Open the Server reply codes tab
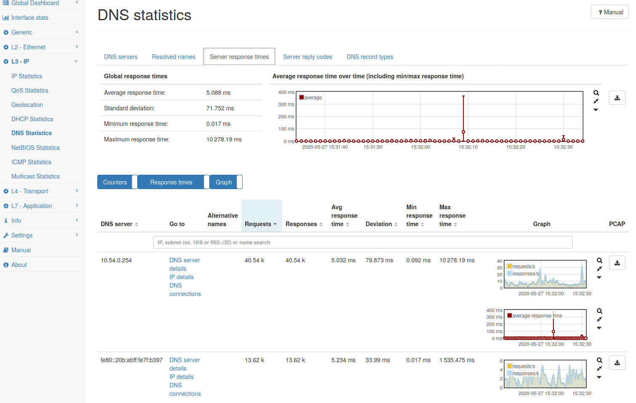This screenshot has height=403, width=636. tap(308, 57)
